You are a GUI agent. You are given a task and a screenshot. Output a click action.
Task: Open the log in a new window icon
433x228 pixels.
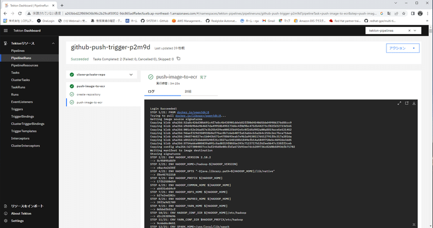(x=406, y=103)
